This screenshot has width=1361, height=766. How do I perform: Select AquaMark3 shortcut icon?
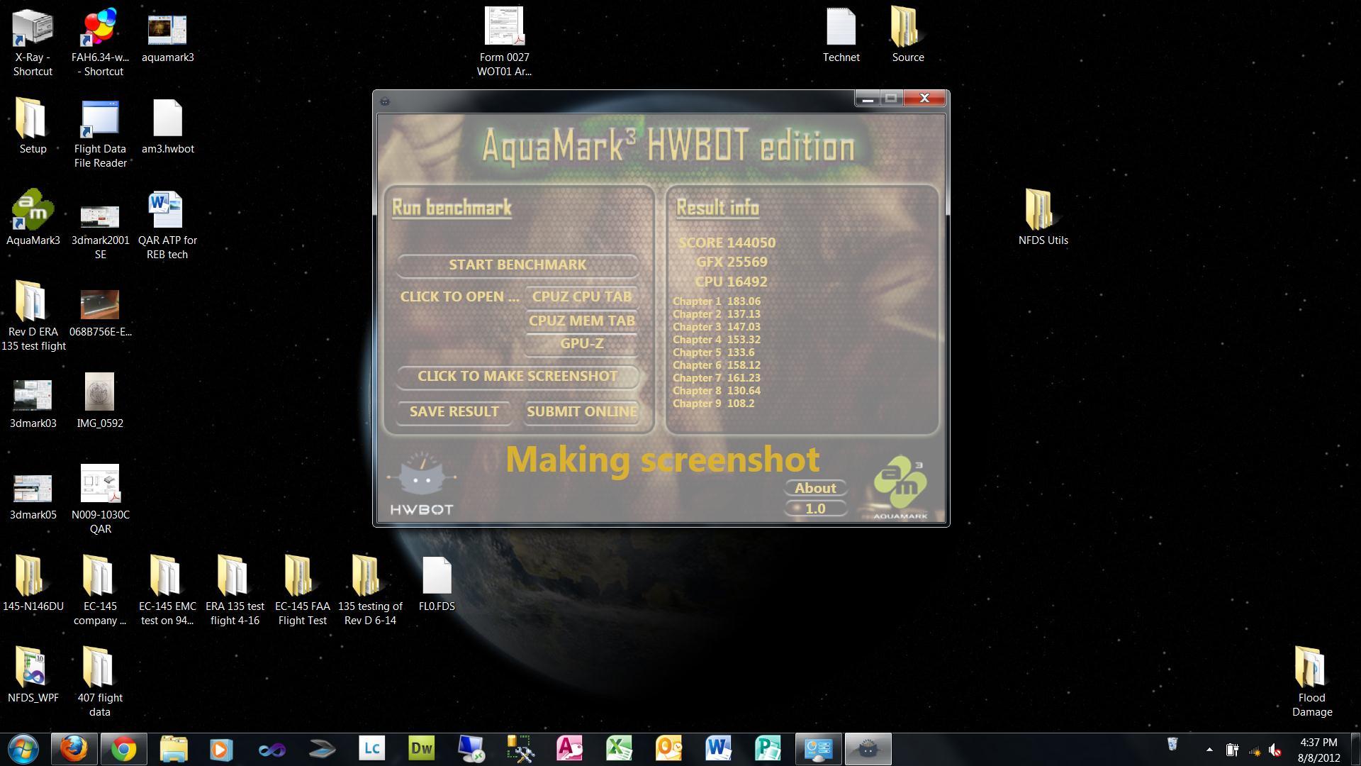click(33, 218)
